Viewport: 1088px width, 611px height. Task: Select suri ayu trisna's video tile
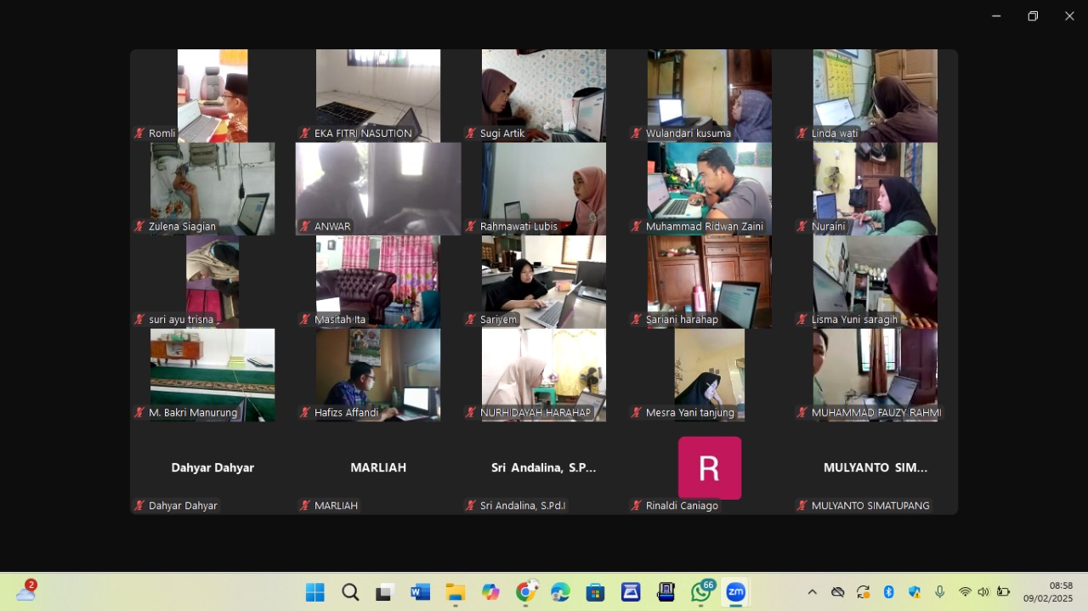coord(212,282)
